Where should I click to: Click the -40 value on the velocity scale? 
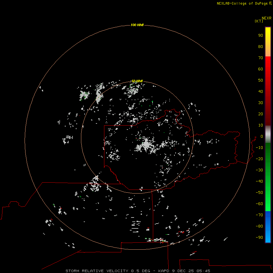(259, 181)
